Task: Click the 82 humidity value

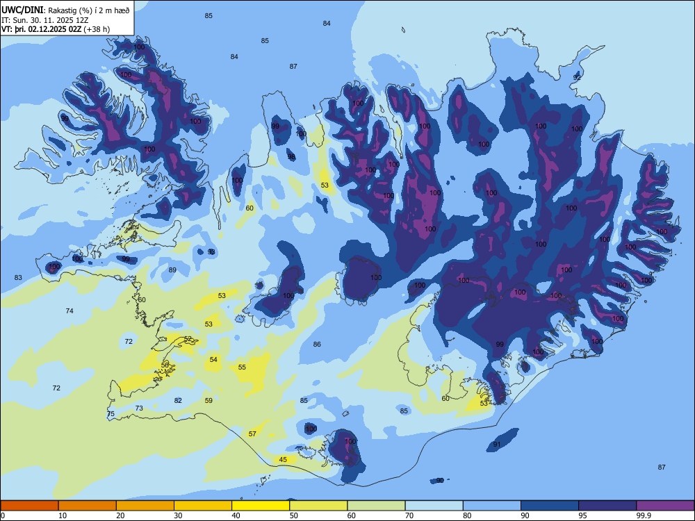Action: (178, 401)
